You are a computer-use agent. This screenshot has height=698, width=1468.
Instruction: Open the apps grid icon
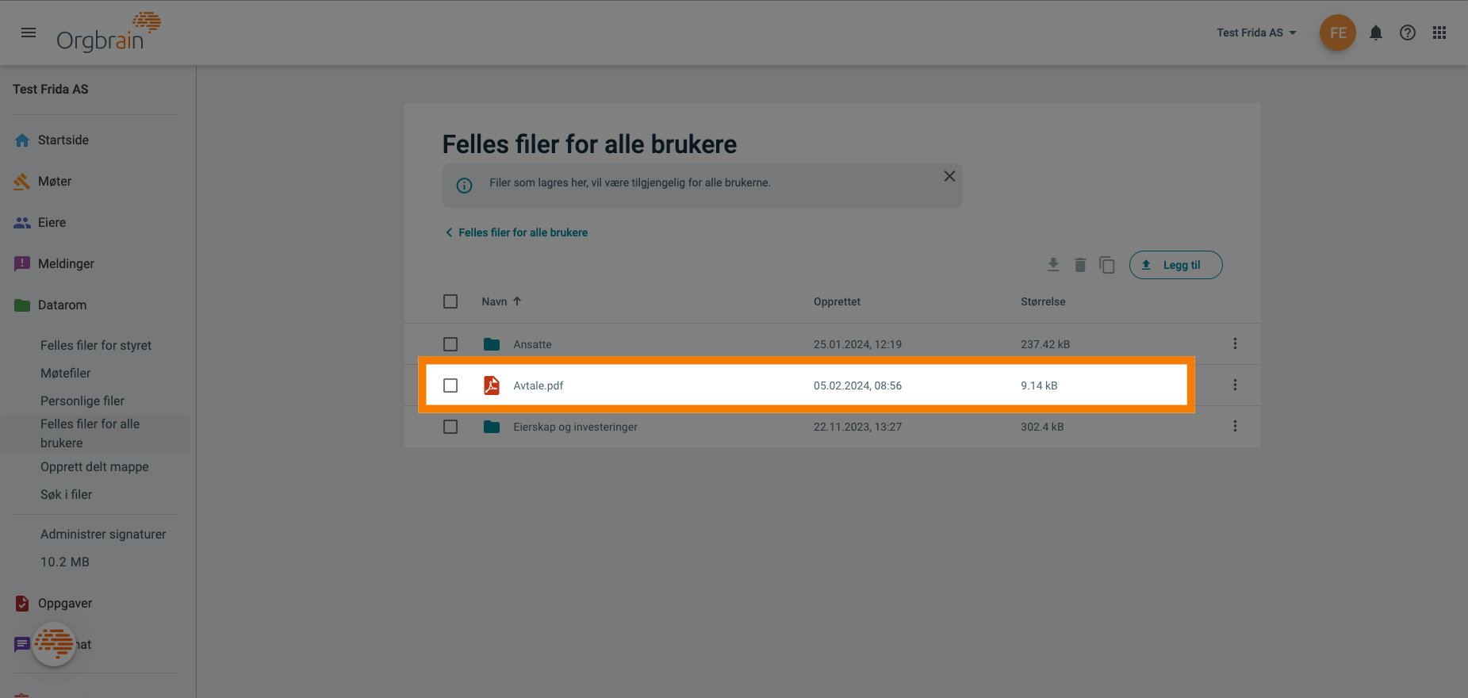(1439, 33)
